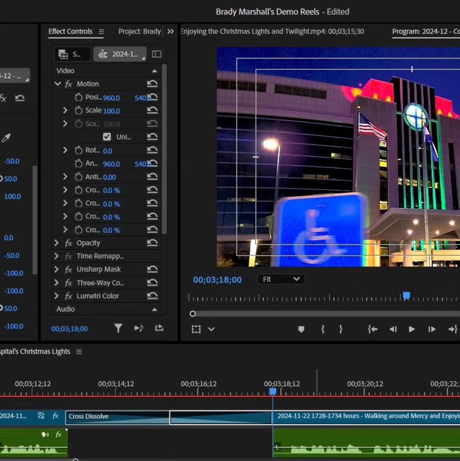Toggle Anchor Point stopwatch animation

[x=78, y=164]
